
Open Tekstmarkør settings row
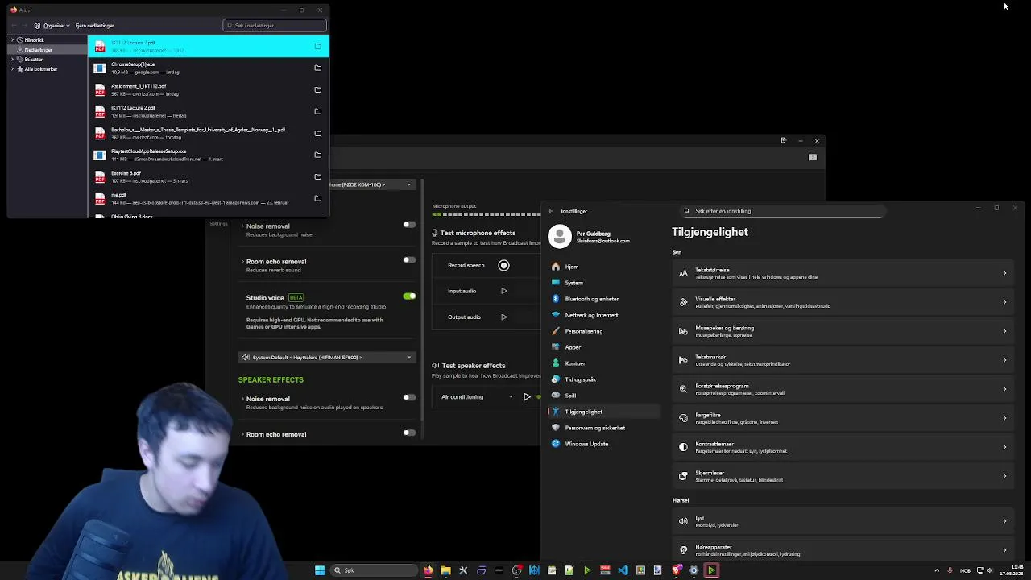[x=843, y=360]
